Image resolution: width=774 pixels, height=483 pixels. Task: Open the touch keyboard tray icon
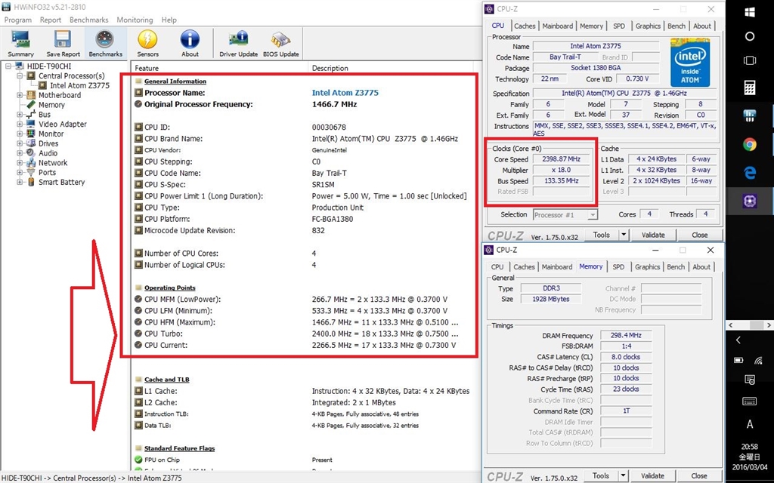[750, 401]
